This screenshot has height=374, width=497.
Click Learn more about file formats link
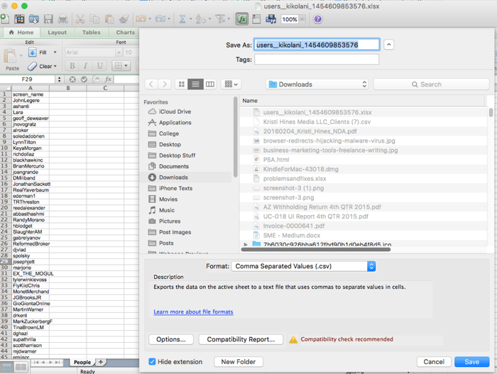(193, 312)
